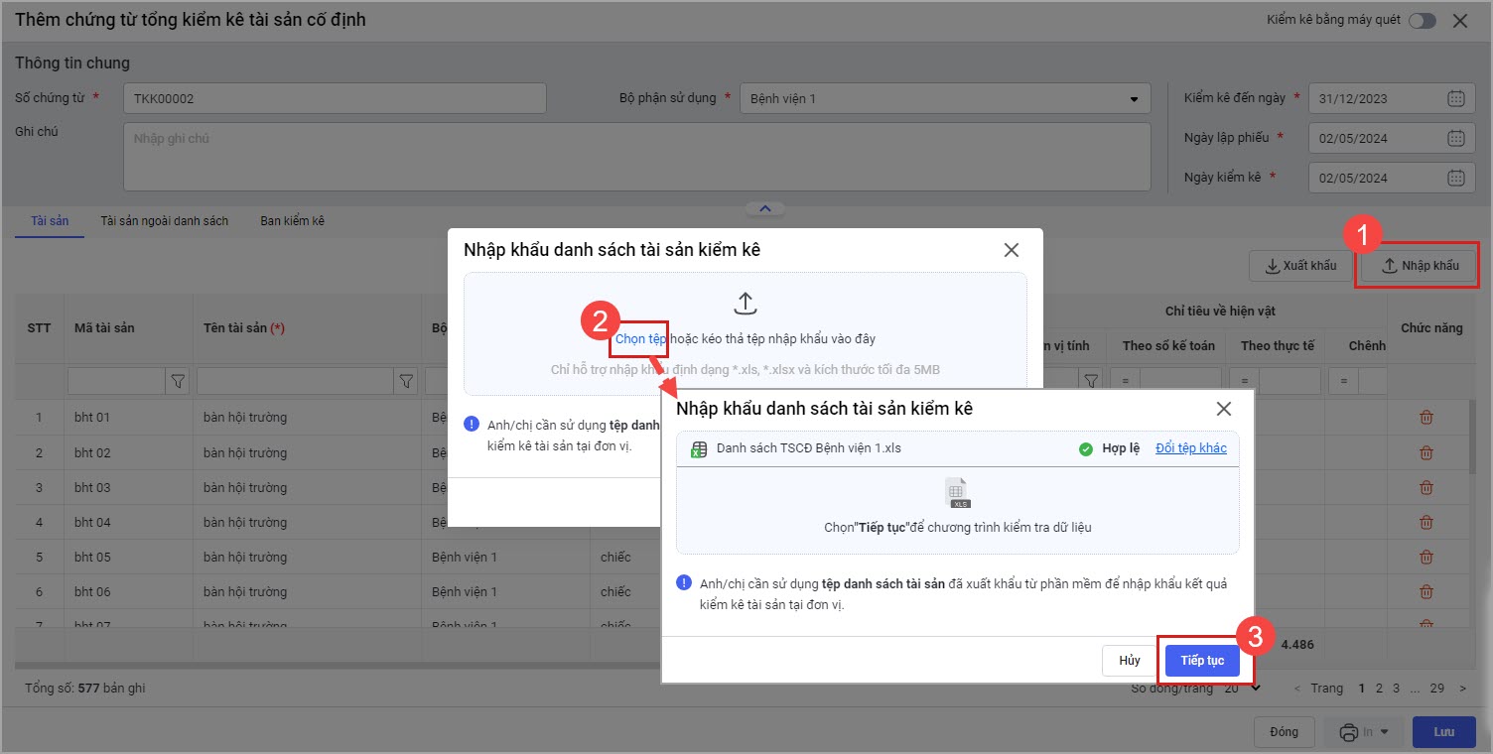Image resolution: width=1493 pixels, height=754 pixels.
Task: Click the Mã tài sản filter text box
Action: (116, 380)
